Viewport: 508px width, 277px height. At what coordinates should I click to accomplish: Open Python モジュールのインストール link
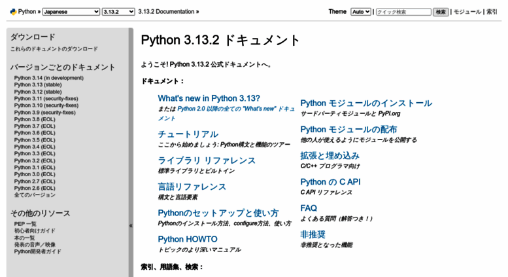[366, 103]
